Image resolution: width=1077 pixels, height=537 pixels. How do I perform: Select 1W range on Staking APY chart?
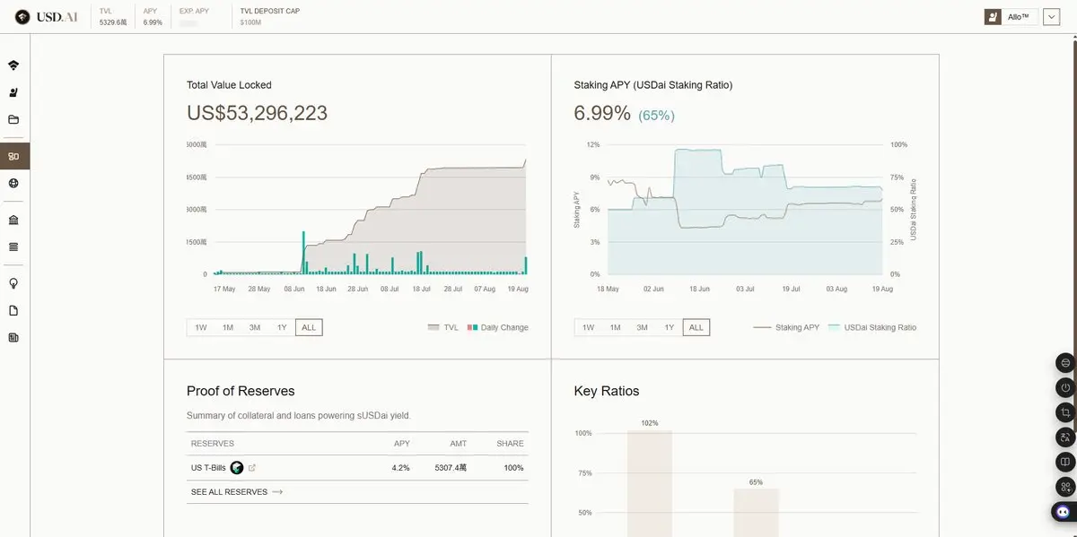589,327
